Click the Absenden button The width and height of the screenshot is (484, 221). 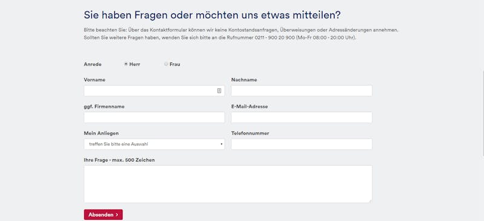coord(103,214)
